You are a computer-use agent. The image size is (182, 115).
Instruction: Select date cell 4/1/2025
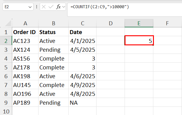[x=82, y=41]
